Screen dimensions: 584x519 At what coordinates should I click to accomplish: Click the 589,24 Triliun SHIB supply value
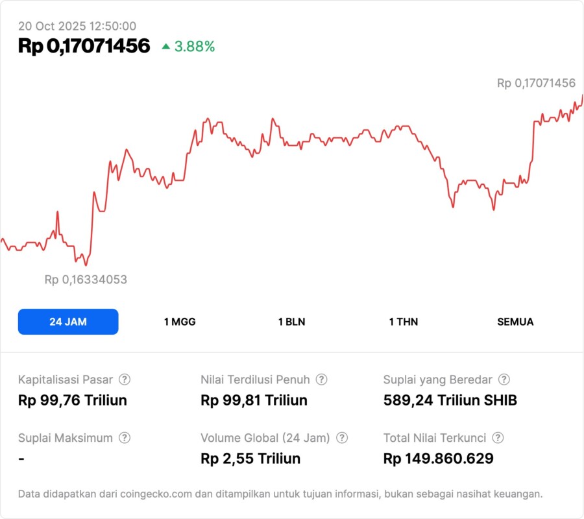pos(450,400)
